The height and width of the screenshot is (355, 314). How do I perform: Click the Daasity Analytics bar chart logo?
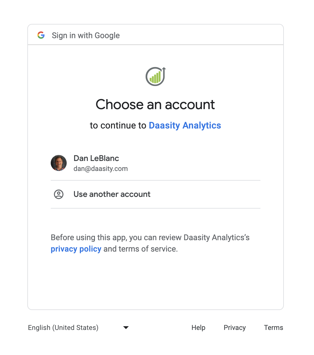(156, 77)
